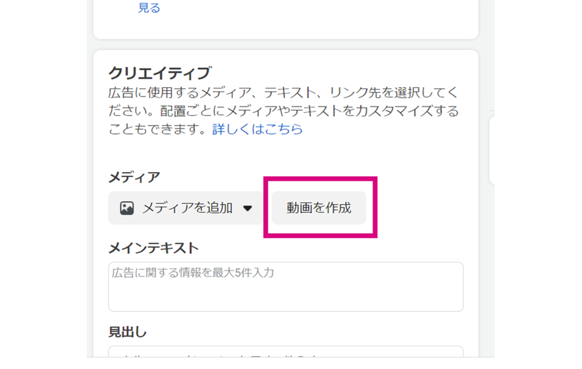Image resolution: width=582 pixels, height=369 pixels.
Task: Expand the メディアを追加 dropdown arrow
Action: [x=247, y=208]
